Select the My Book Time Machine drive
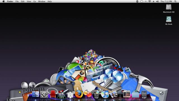Viewport: 179px width, 101px height. click(169, 19)
